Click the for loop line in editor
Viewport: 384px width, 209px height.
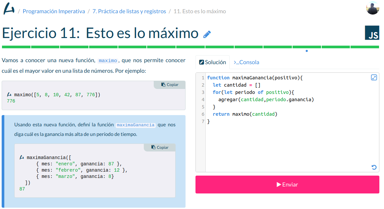click(253, 92)
